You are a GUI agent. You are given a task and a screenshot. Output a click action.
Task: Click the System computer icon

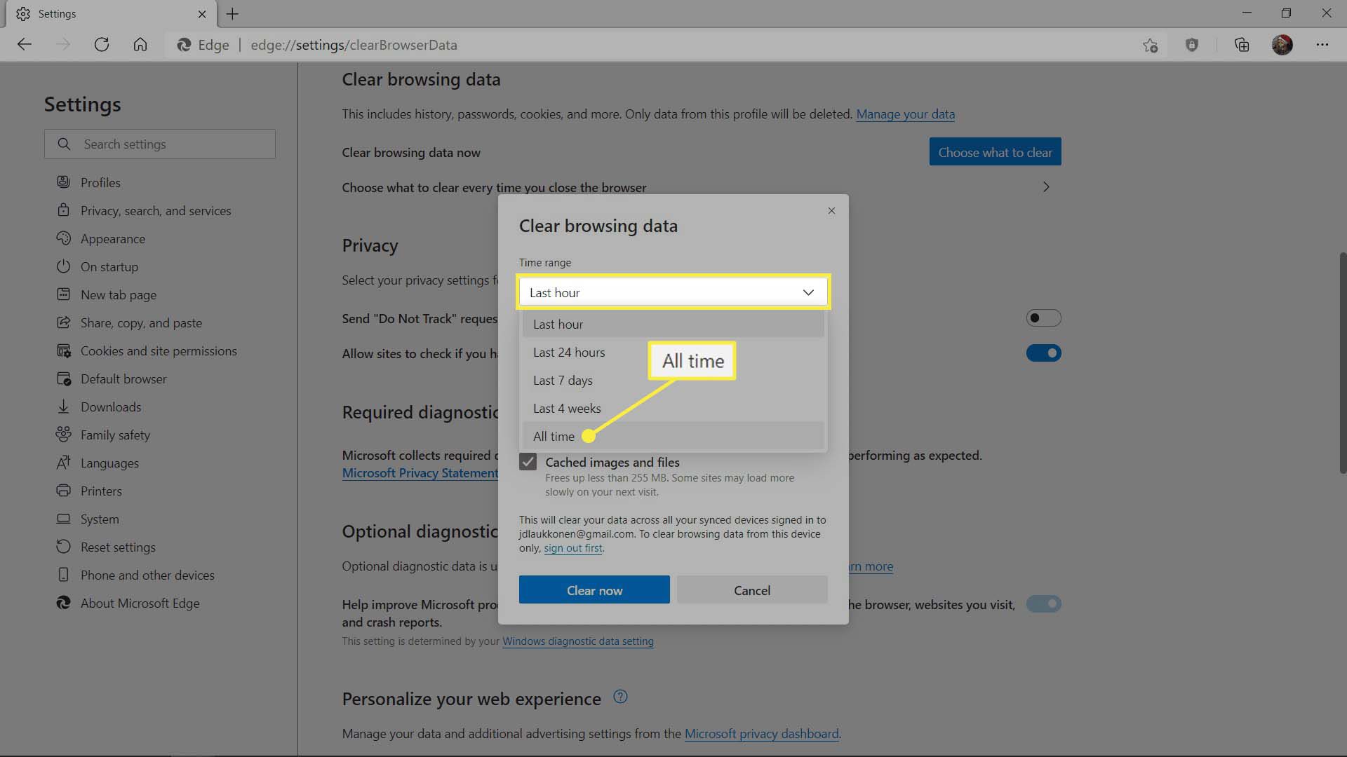point(64,519)
